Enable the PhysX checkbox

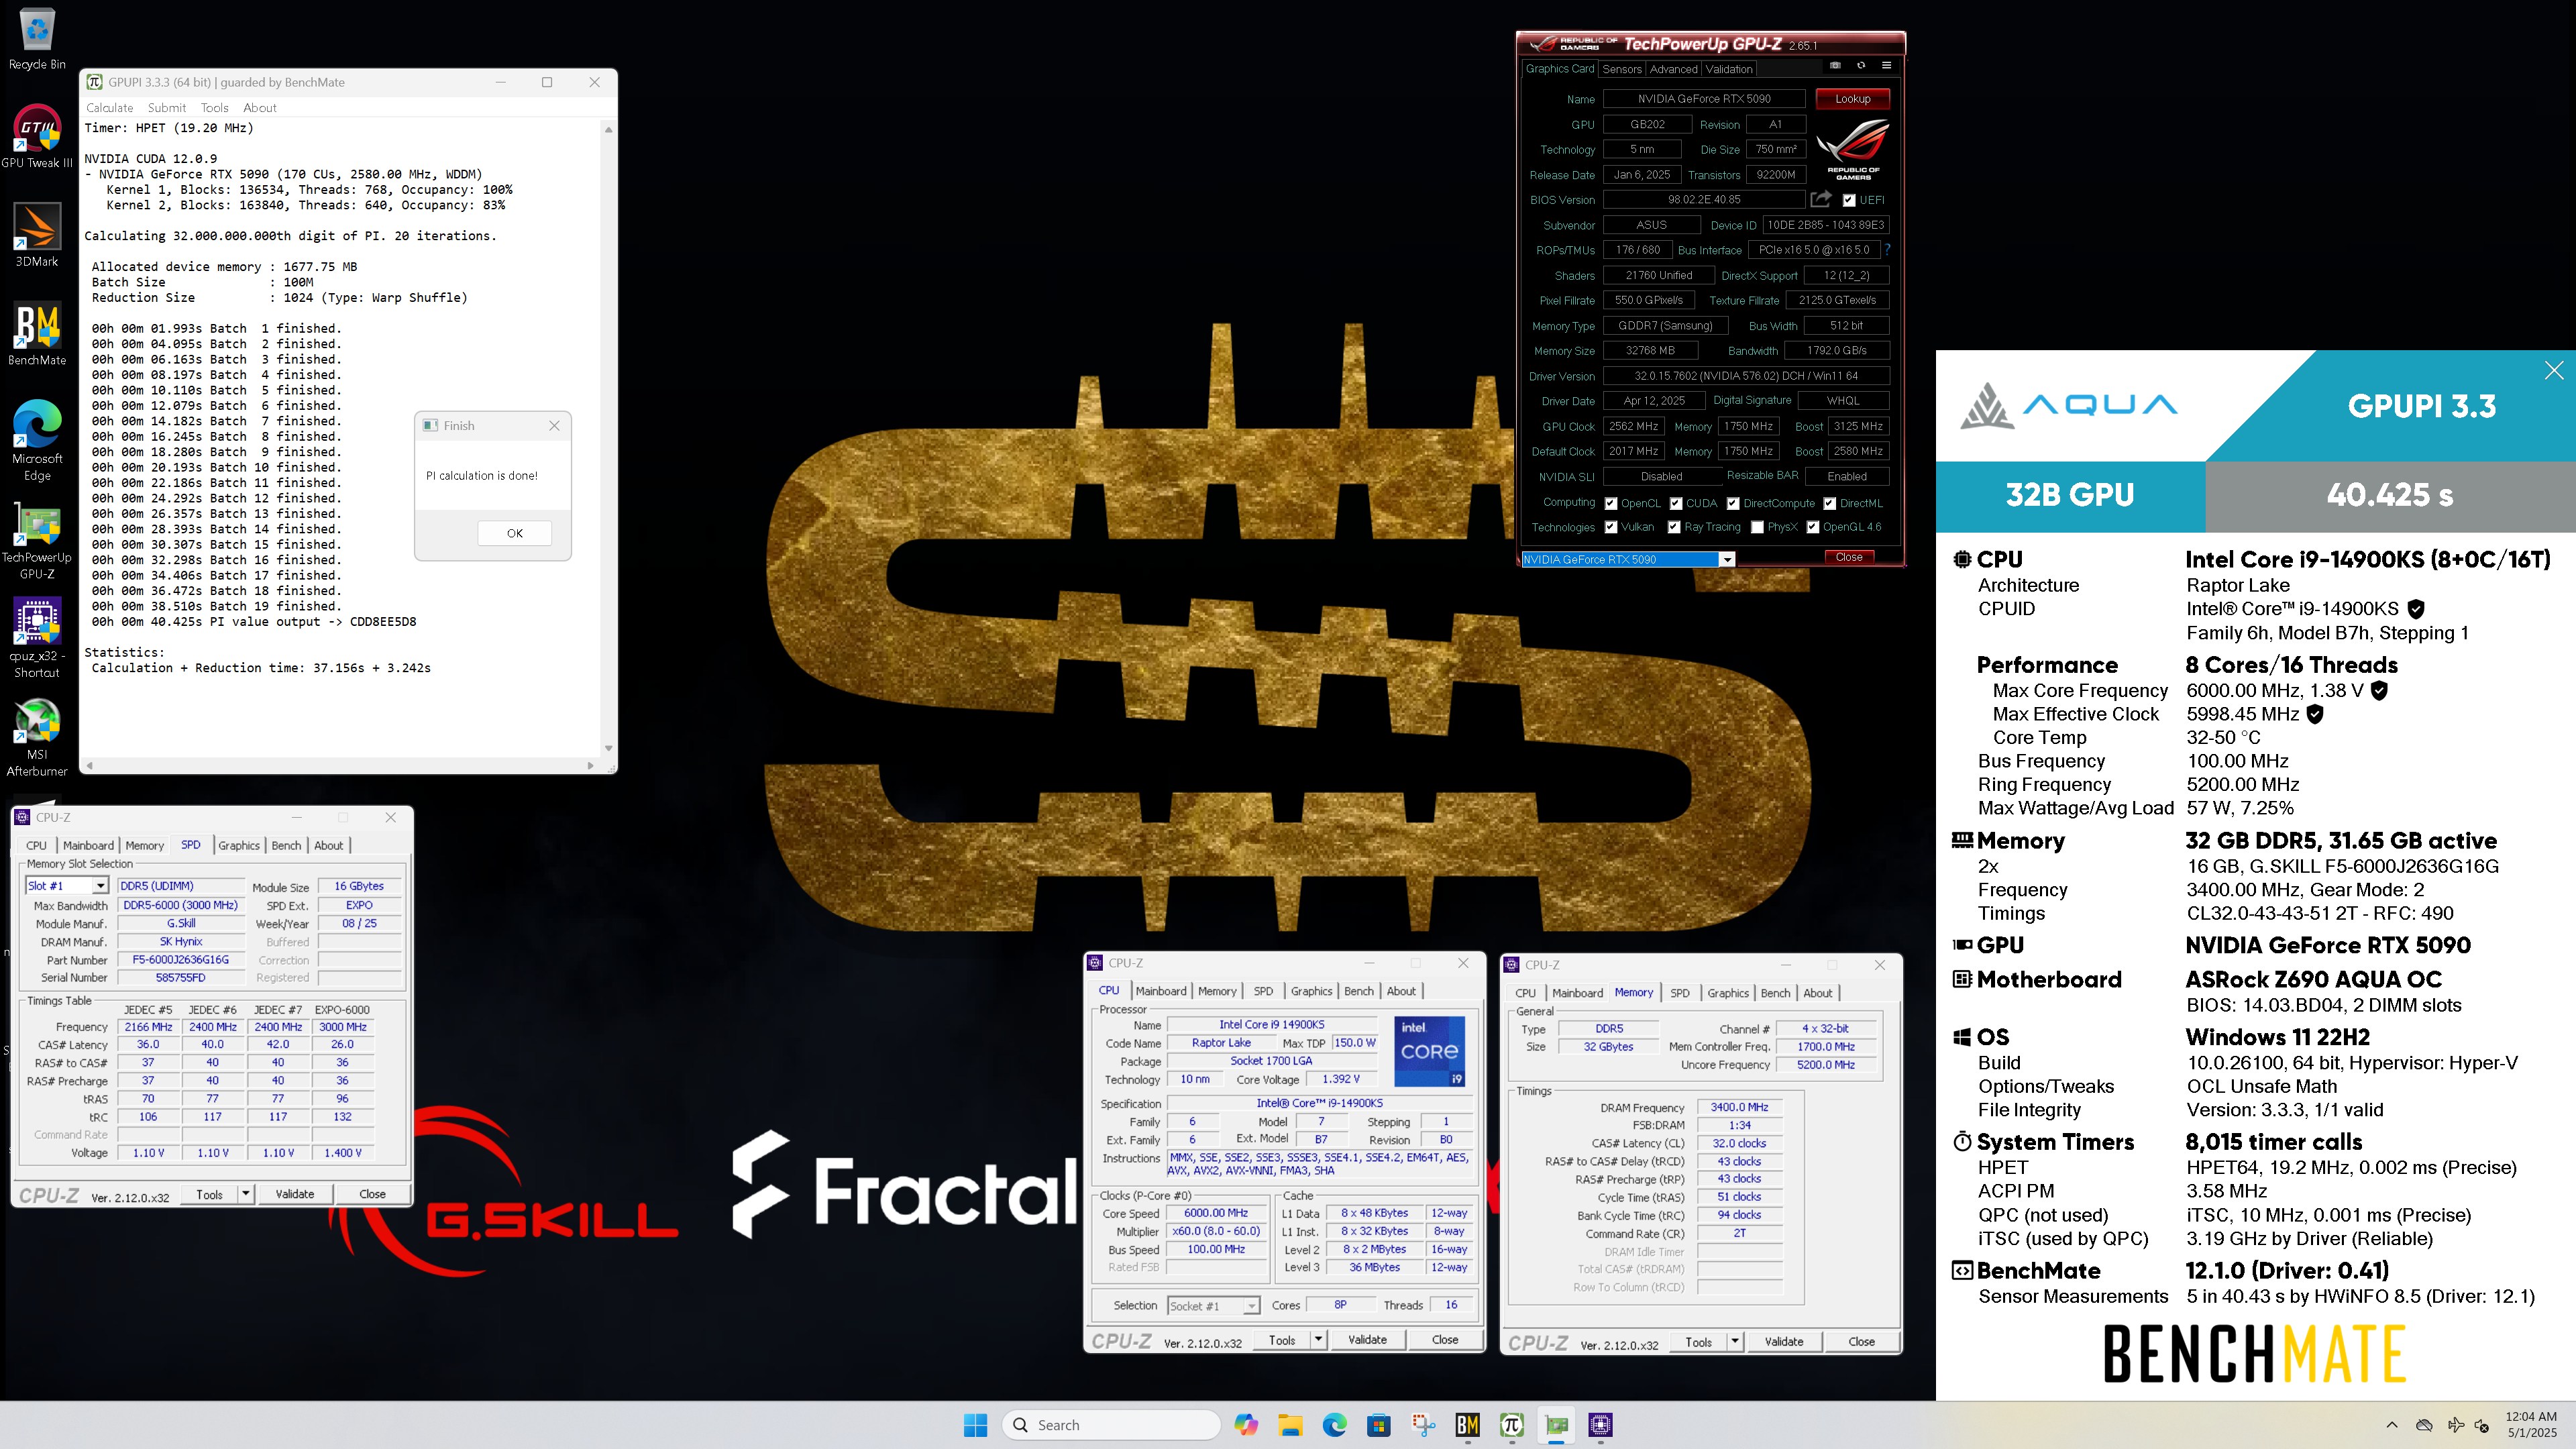pyautogui.click(x=1757, y=527)
